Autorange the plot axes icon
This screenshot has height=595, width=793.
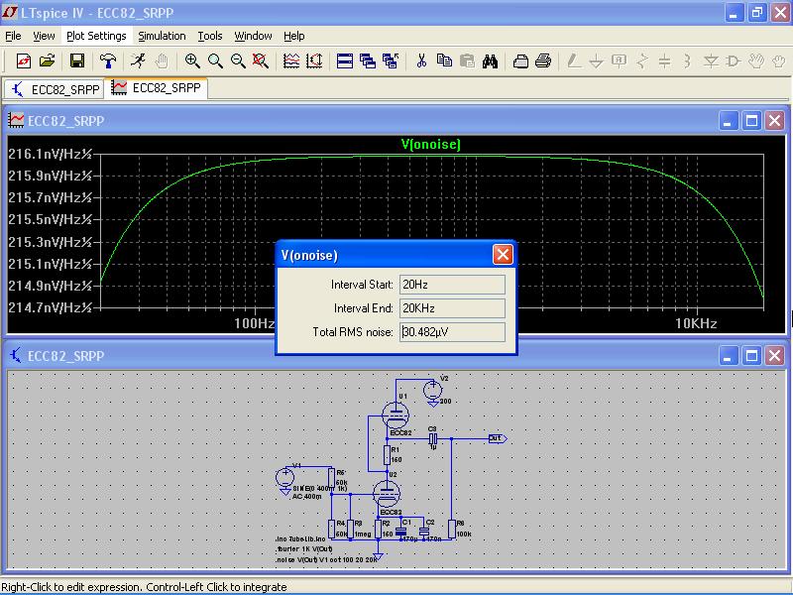click(x=314, y=61)
